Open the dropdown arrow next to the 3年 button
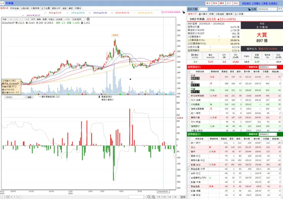The height and width of the screenshot is (199, 283). (179, 197)
